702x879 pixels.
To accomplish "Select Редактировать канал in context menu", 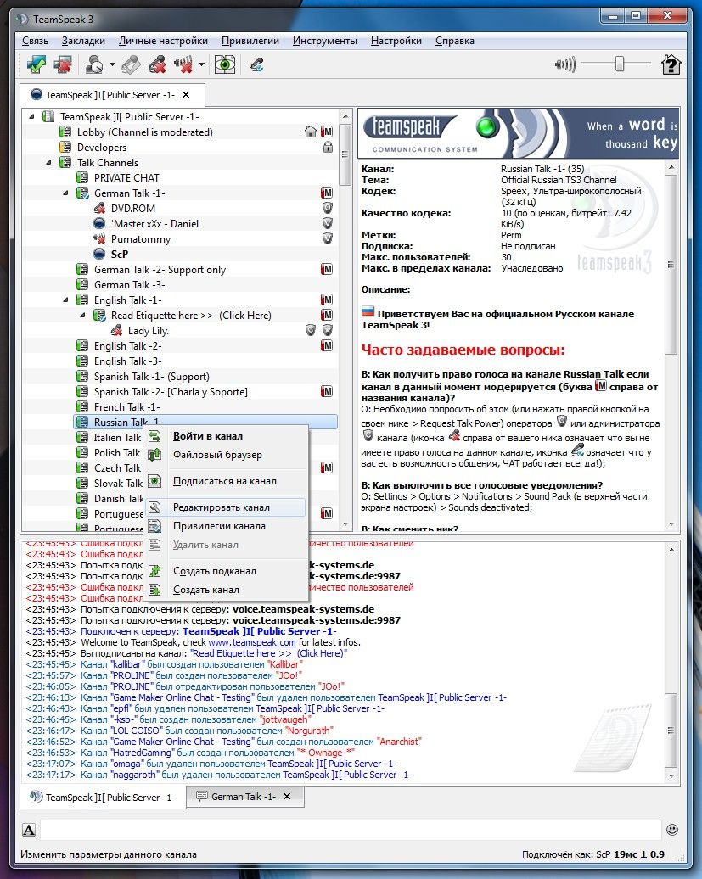I will point(222,507).
